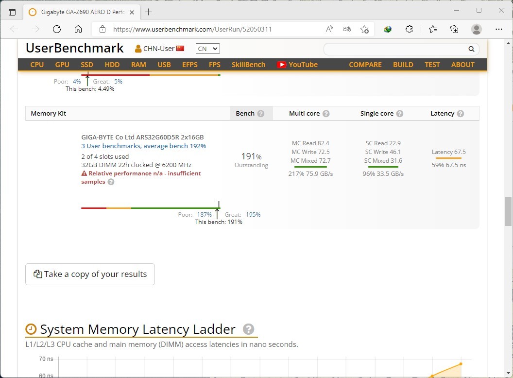Click the site search input field
This screenshot has height=378, width=513.
395,49
